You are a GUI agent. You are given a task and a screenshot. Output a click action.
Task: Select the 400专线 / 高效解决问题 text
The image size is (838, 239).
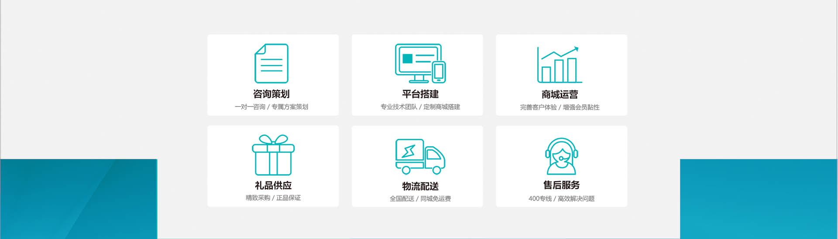pyautogui.click(x=561, y=199)
